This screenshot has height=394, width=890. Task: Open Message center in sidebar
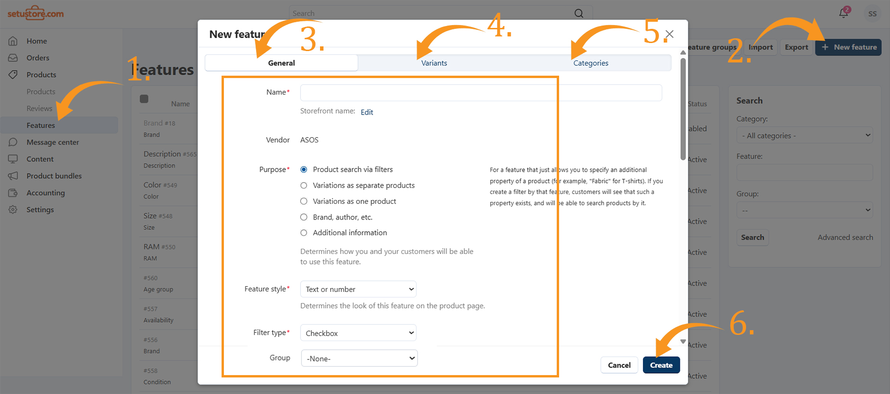click(x=53, y=142)
